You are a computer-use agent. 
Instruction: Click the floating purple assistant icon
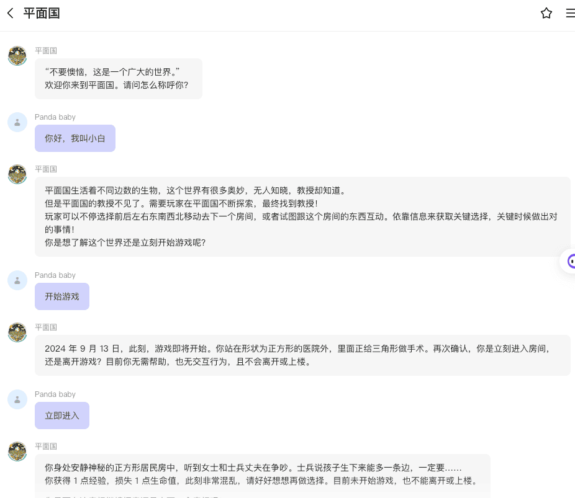coord(569,261)
